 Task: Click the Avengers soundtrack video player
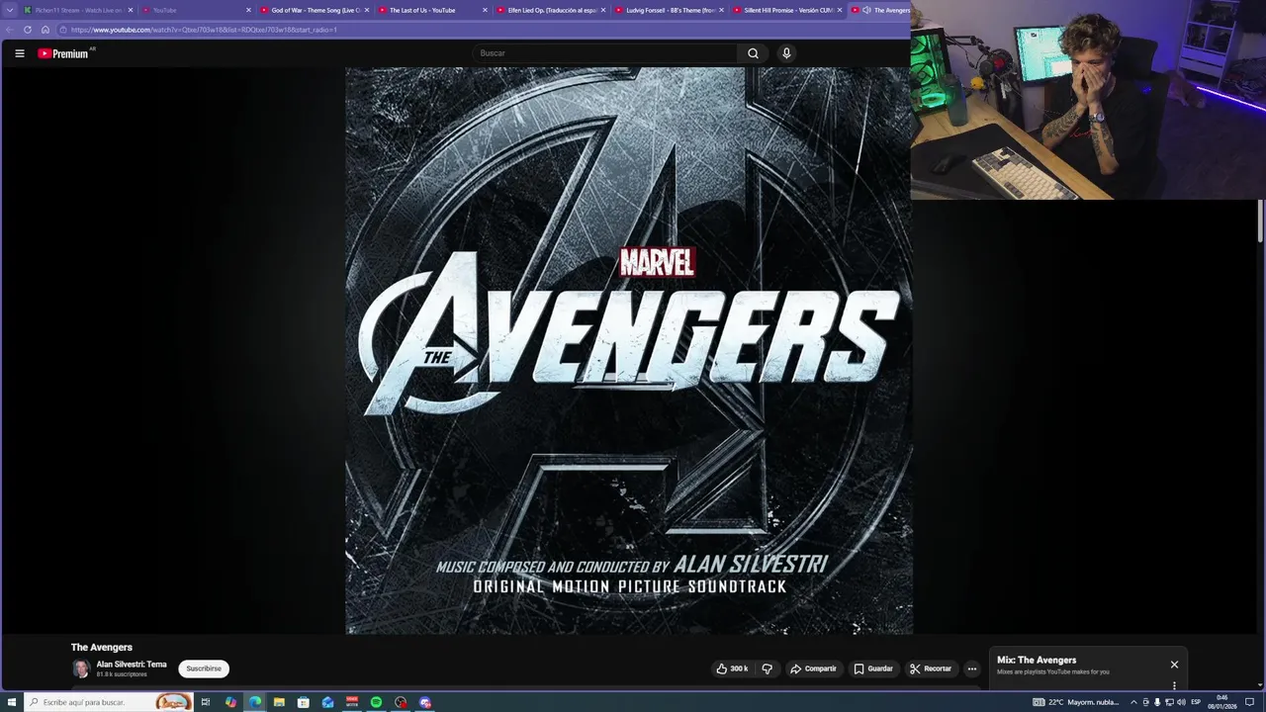coord(629,350)
